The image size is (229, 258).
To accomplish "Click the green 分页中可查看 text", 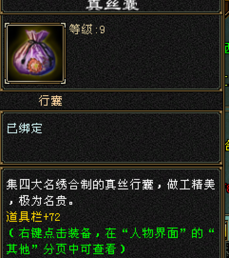I will (80, 249).
